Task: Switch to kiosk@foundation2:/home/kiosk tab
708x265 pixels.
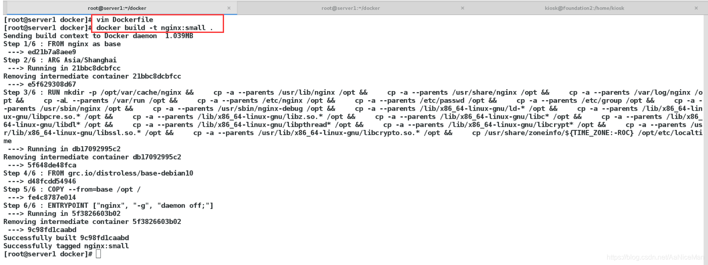Action: click(x=584, y=8)
